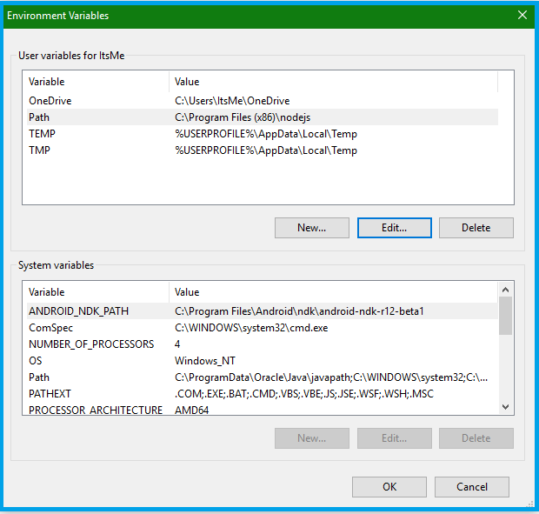Screen dimensions: 539x514
Task: Click the Windows_NT value
Action: click(x=205, y=361)
